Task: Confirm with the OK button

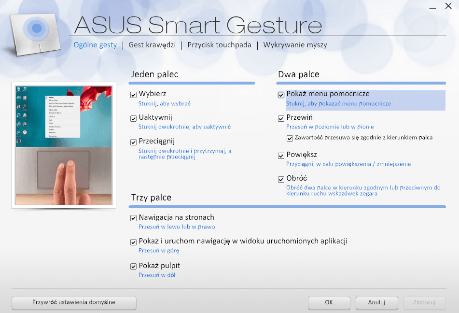Action: pos(329,303)
